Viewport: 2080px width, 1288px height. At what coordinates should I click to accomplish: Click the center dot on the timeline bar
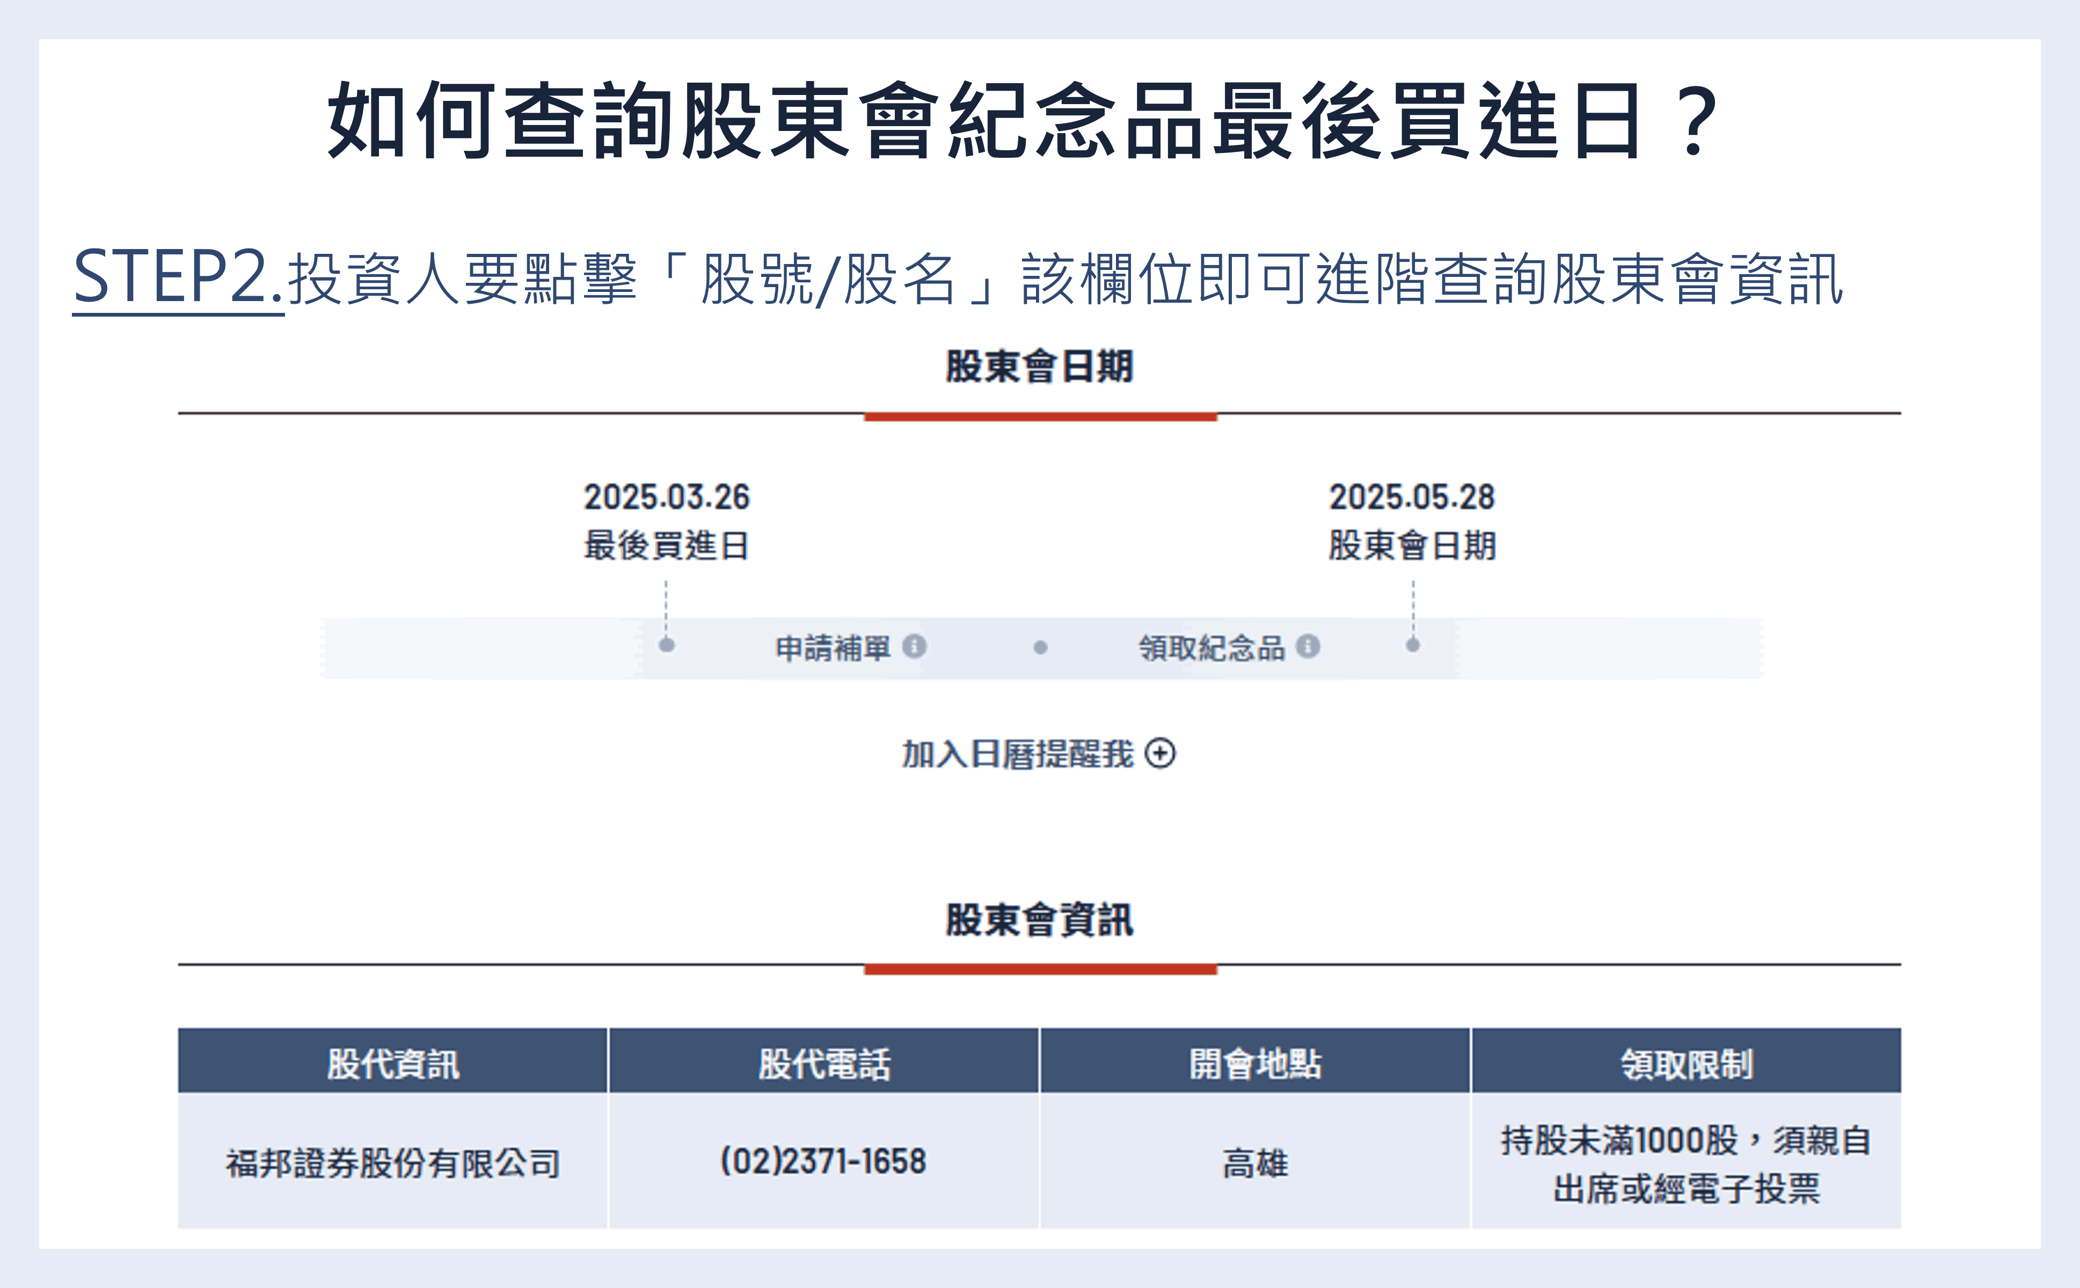(x=1040, y=648)
